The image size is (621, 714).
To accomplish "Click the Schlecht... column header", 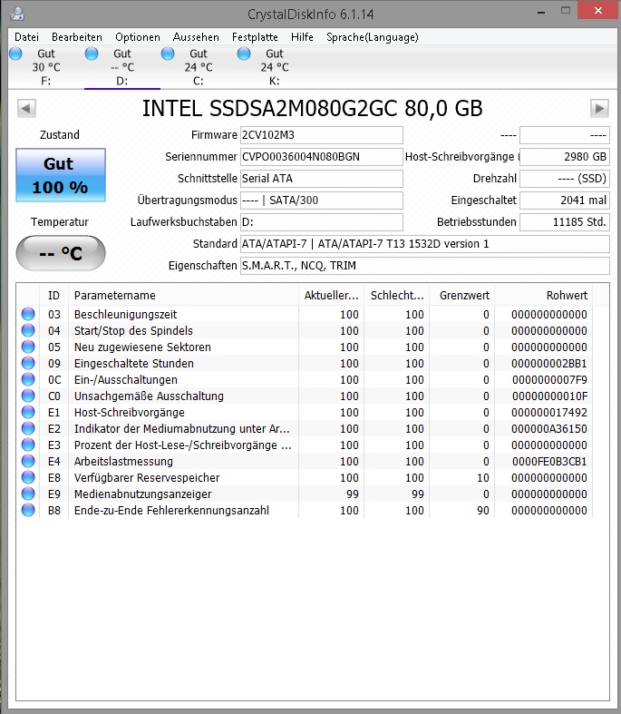I will point(397,296).
